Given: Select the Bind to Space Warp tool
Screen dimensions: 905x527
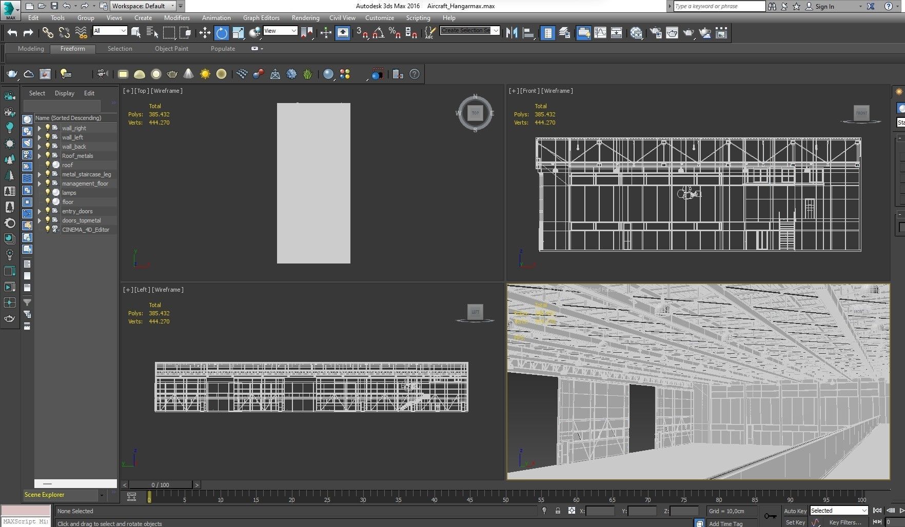Looking at the screenshot, I should (x=81, y=33).
